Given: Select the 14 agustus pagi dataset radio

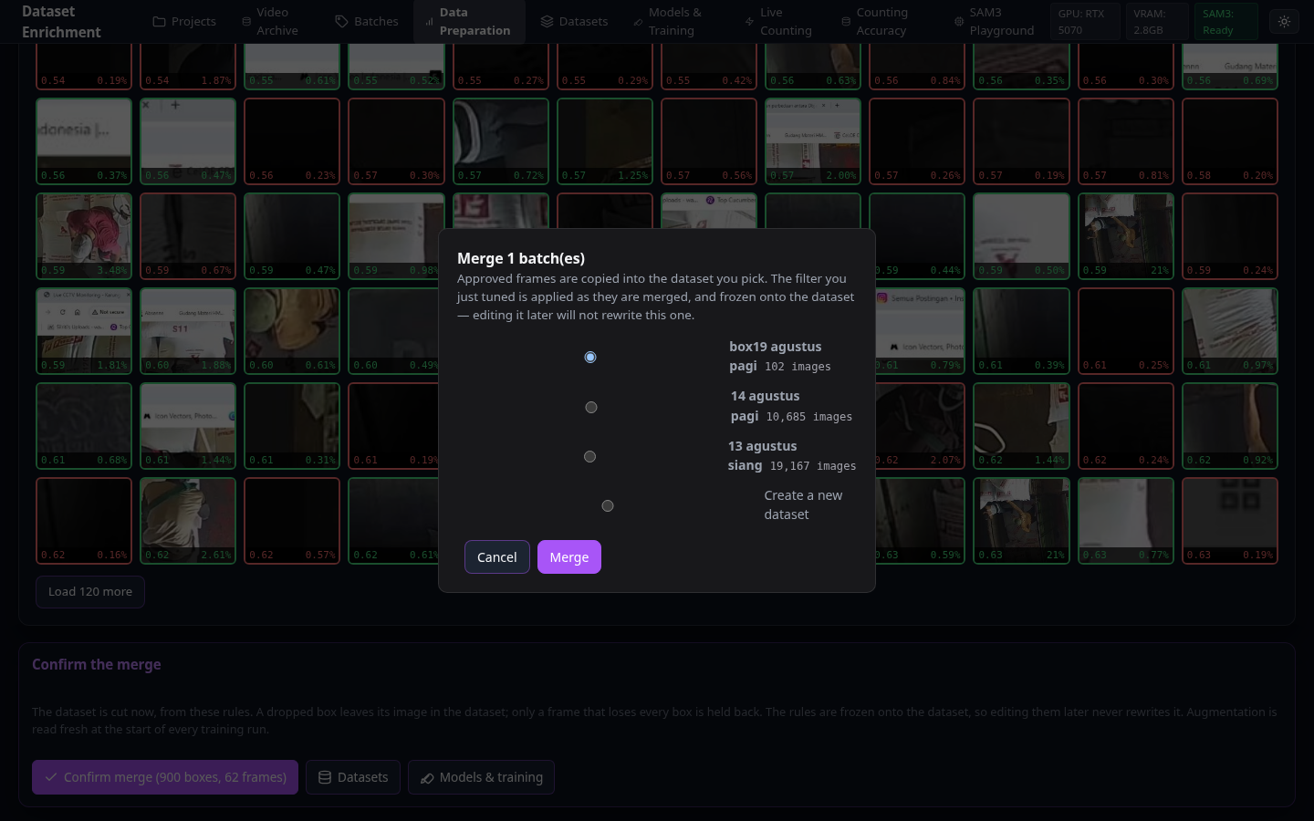Looking at the screenshot, I should 591,407.
